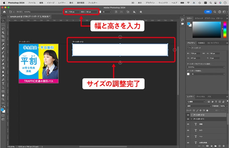Open the レイヤー menu
The width and height of the screenshot is (229, 148).
point(62,3)
